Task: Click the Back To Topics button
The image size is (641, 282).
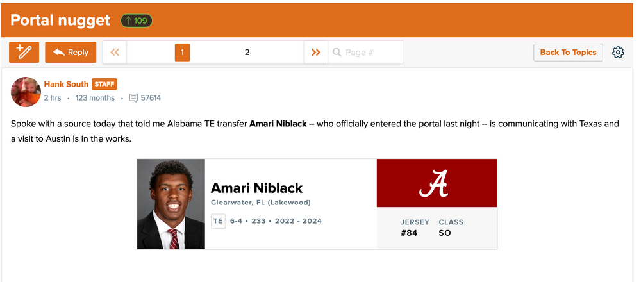Action: 568,53
